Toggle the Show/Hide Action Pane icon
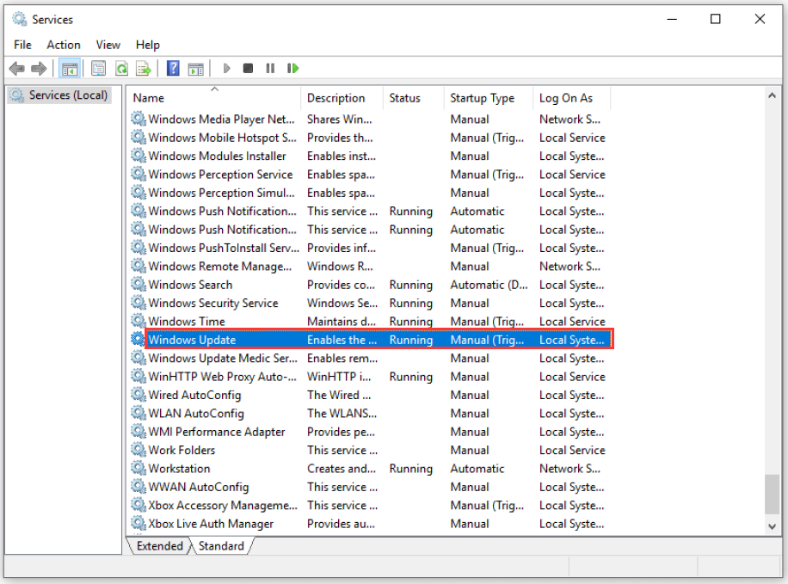 195,68
